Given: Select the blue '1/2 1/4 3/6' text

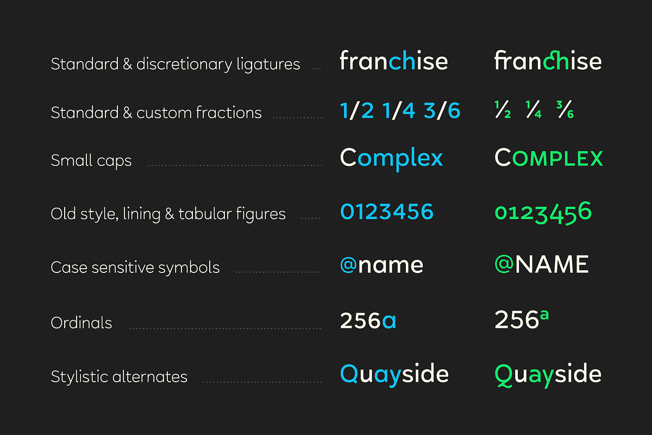Looking at the screenshot, I should coord(400,111).
